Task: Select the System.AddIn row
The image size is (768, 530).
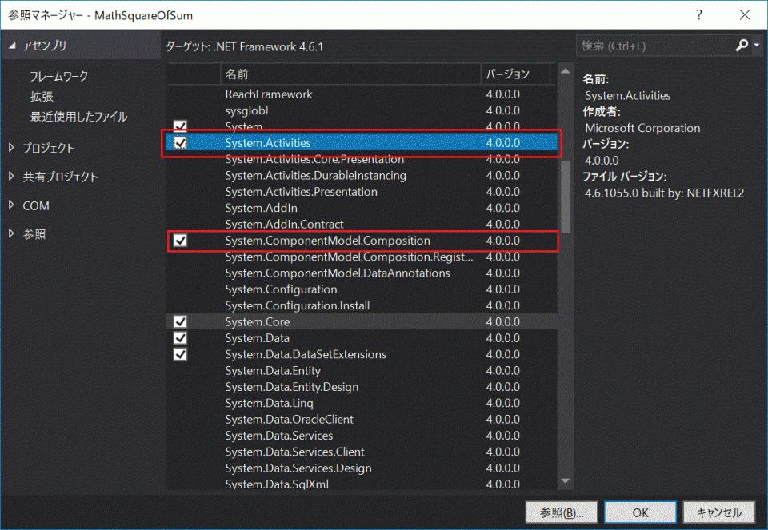Action: pyautogui.click(x=362, y=208)
